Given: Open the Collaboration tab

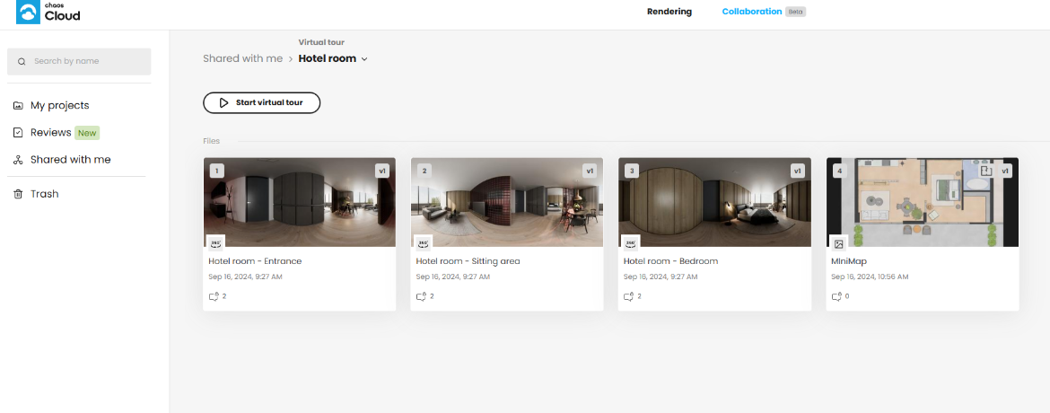Looking at the screenshot, I should coord(751,12).
